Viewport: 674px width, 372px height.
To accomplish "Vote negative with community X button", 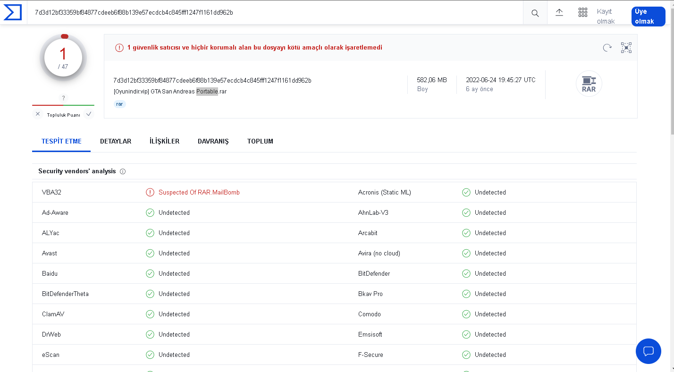I will point(38,114).
